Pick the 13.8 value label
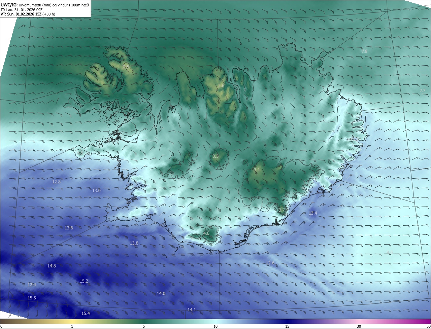This screenshot has height=329, width=431. coord(134,243)
